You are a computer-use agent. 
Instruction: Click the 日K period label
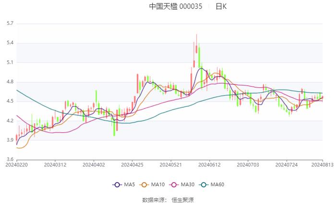221,6
